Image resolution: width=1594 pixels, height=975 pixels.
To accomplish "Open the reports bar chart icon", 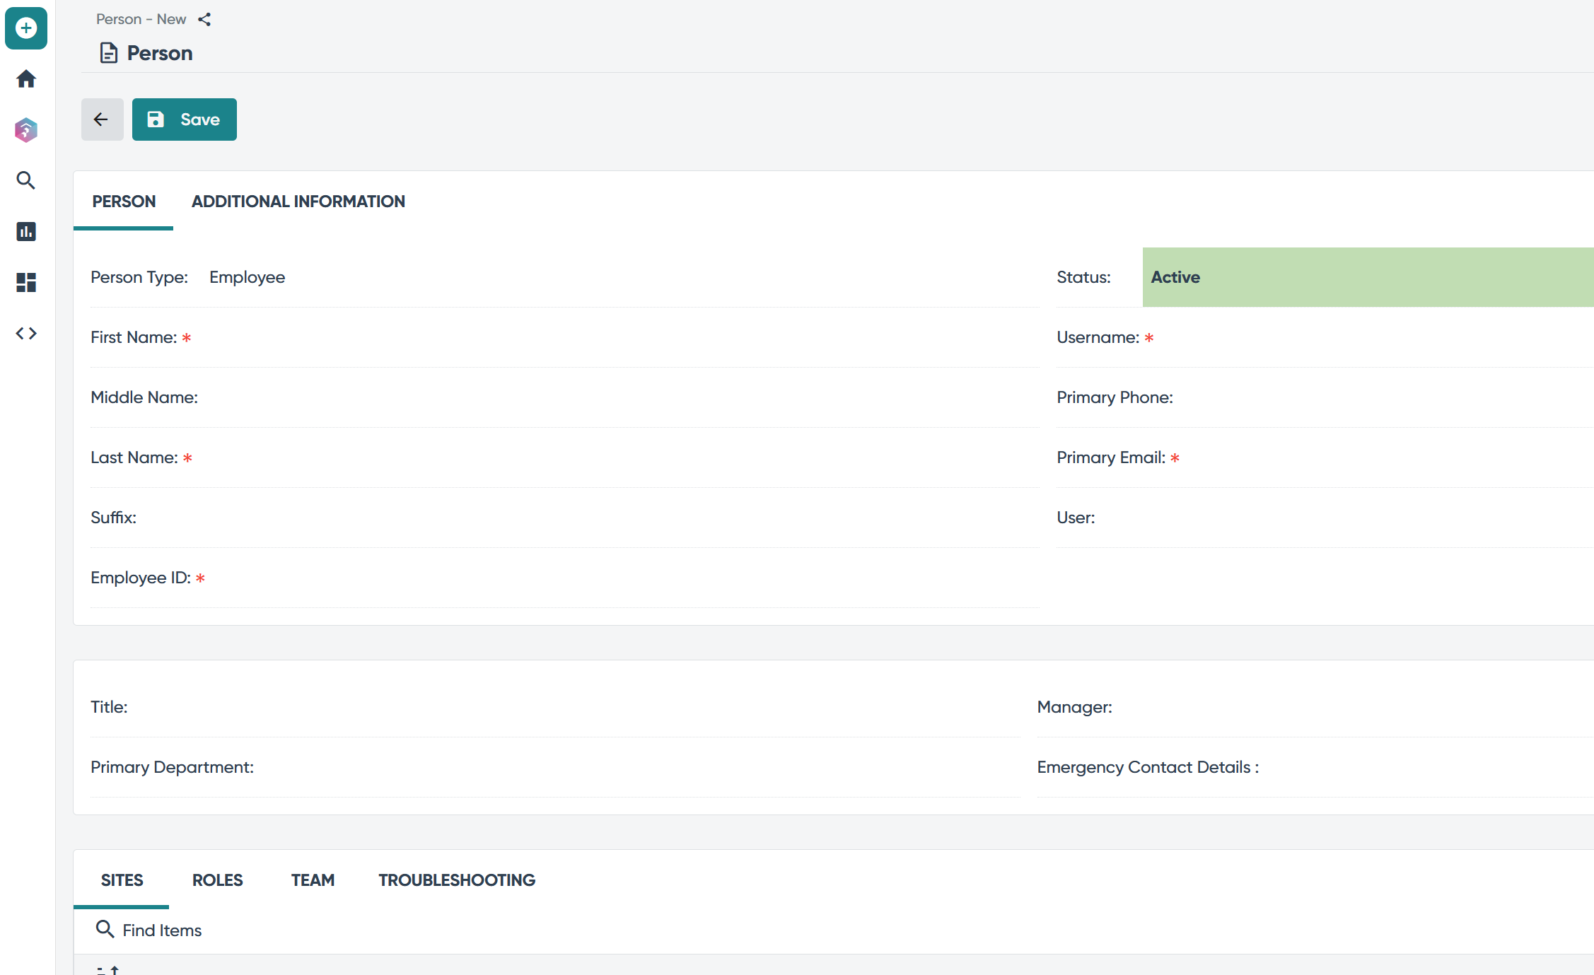I will pos(26,231).
